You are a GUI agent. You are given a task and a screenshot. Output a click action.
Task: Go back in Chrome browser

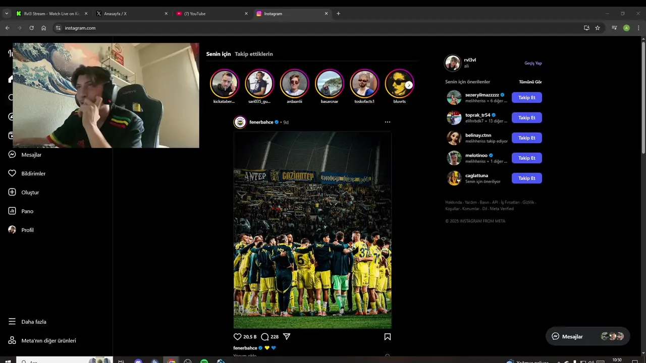7,28
